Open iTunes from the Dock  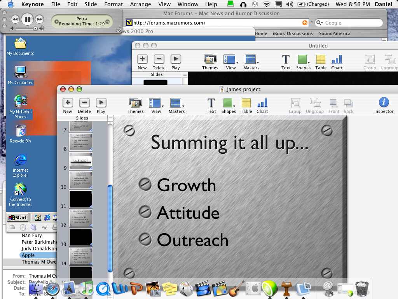point(86,289)
